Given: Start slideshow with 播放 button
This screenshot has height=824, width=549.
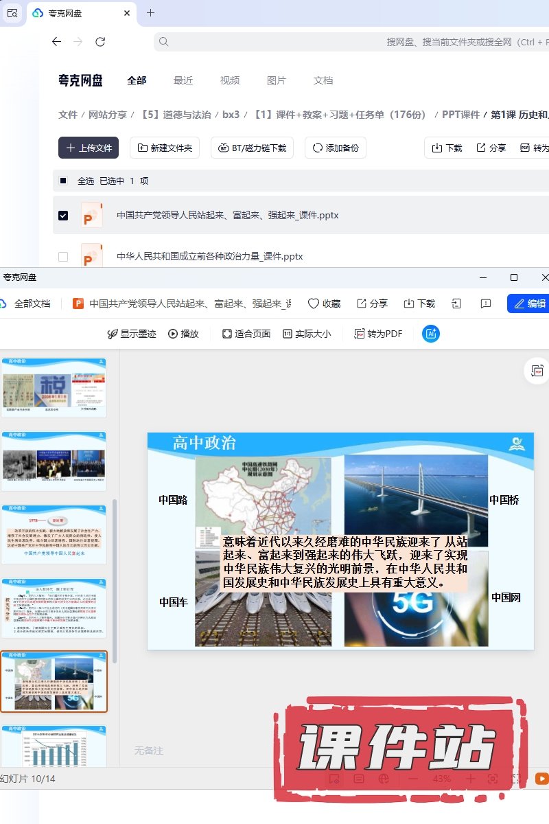Looking at the screenshot, I should coord(183,334).
